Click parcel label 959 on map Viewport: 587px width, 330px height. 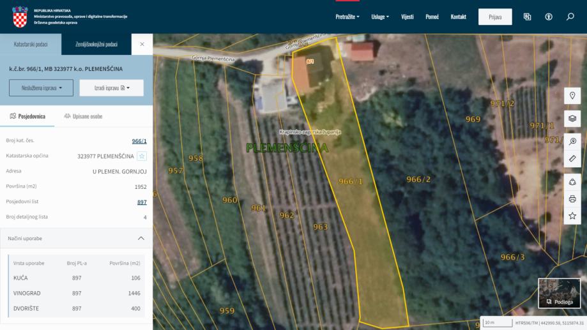tap(227, 311)
